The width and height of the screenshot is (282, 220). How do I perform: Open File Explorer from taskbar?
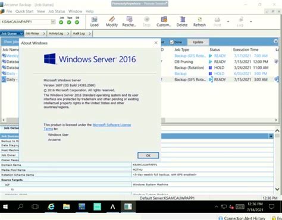66,207
